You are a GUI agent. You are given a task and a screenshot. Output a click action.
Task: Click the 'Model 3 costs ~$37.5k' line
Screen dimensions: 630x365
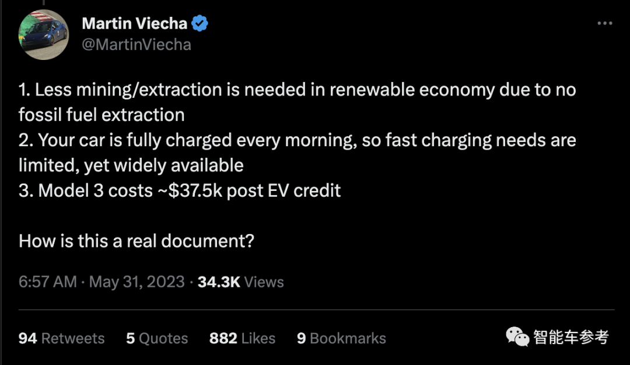(x=180, y=191)
